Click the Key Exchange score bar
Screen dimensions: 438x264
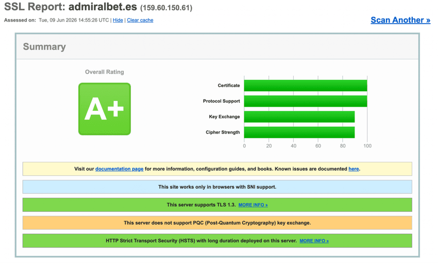pos(299,117)
